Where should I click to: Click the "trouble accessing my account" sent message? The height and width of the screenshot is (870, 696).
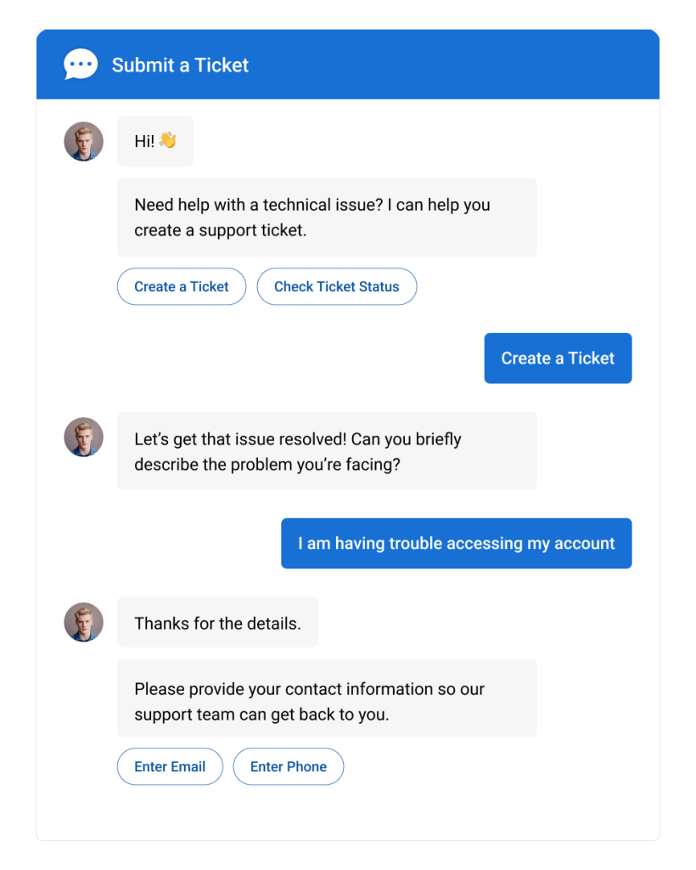[x=456, y=544]
